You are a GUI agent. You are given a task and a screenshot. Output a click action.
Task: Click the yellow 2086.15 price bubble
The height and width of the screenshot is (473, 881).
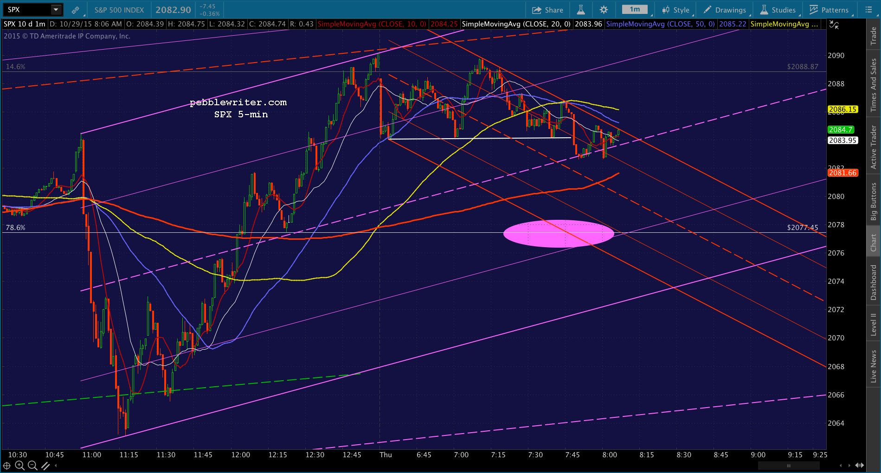click(842, 109)
